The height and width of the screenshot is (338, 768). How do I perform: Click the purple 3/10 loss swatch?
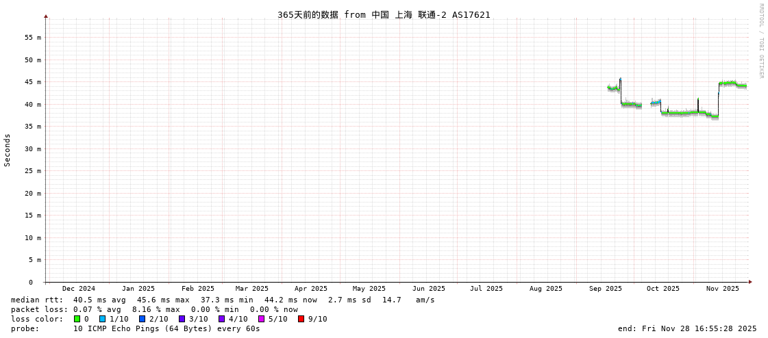point(182,319)
